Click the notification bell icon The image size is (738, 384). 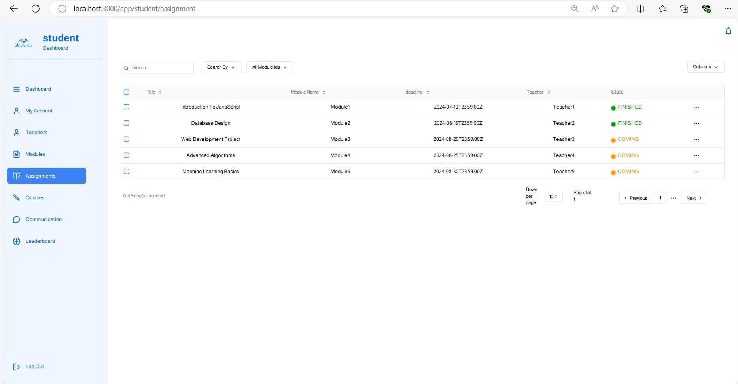click(x=728, y=31)
